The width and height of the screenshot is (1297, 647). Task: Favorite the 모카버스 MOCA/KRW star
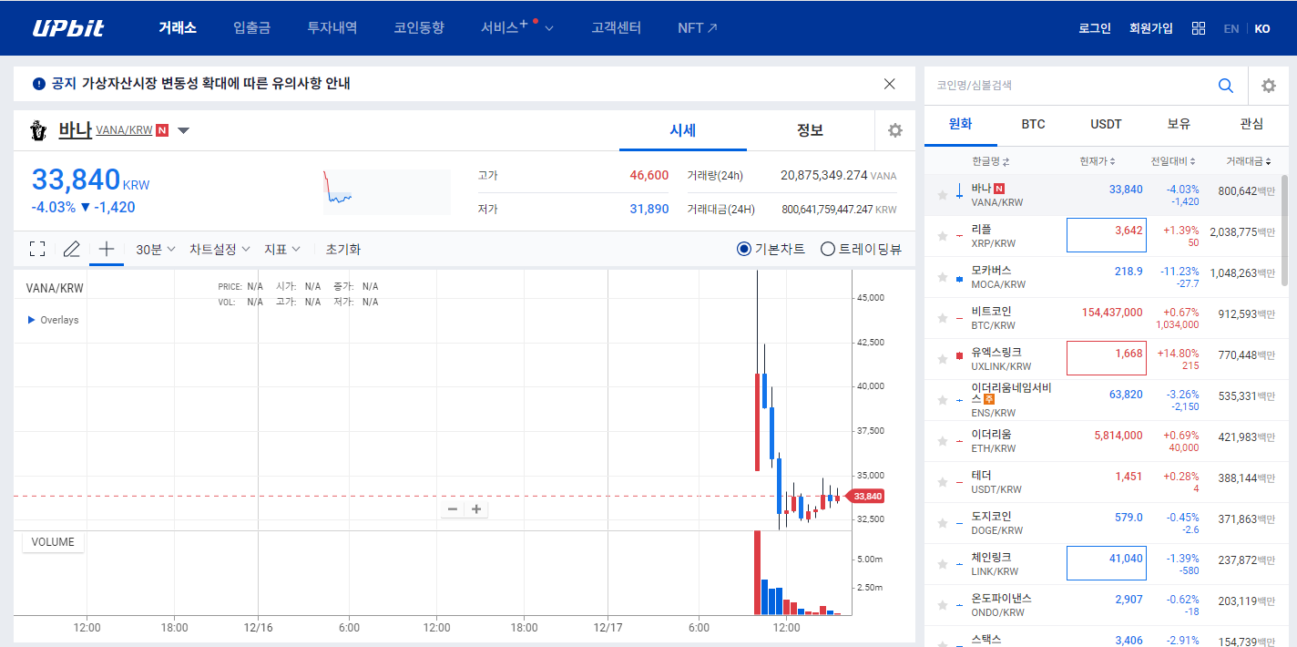point(943,277)
